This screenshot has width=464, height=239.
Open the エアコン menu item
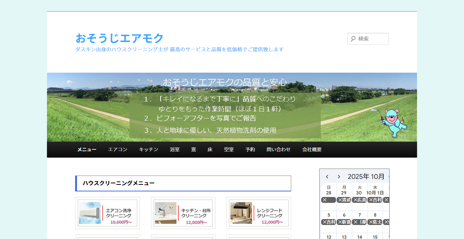117,149
